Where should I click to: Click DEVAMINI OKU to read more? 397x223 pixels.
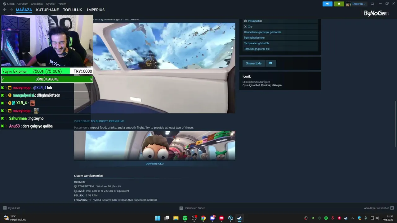[154, 164]
